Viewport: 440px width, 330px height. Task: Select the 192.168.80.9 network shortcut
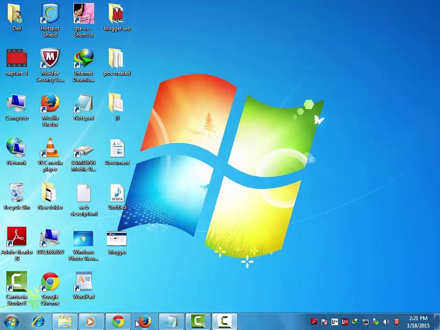[x=50, y=242]
